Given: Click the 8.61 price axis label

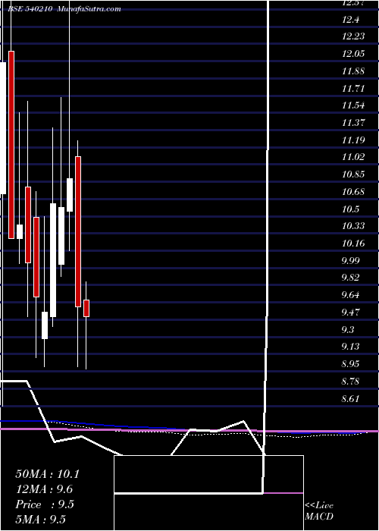Looking at the screenshot, I should coord(351,399).
